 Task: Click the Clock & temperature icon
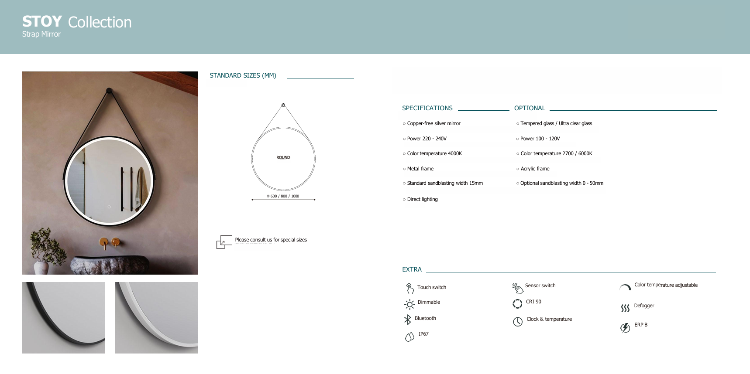tap(518, 322)
